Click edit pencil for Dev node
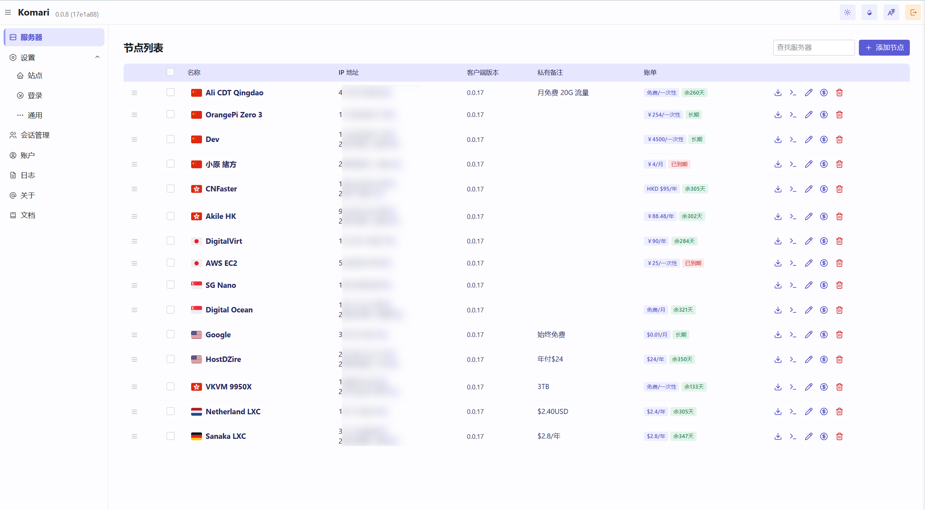Viewport: 925px width, 510px height. click(809, 139)
